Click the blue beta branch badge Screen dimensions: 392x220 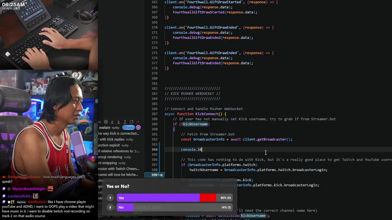coord(129,127)
